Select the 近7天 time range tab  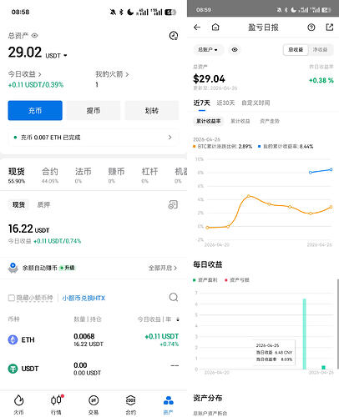click(x=202, y=103)
